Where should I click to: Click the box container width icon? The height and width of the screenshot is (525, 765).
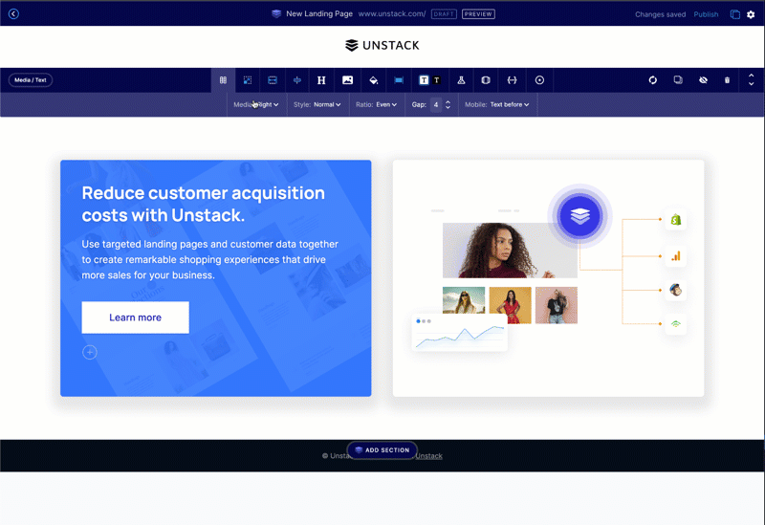pos(399,80)
